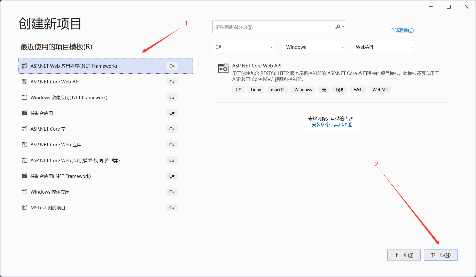This screenshot has height=277, width=476.
Task: Select ASP.NET Core Web API recent template
Action: pos(106,82)
